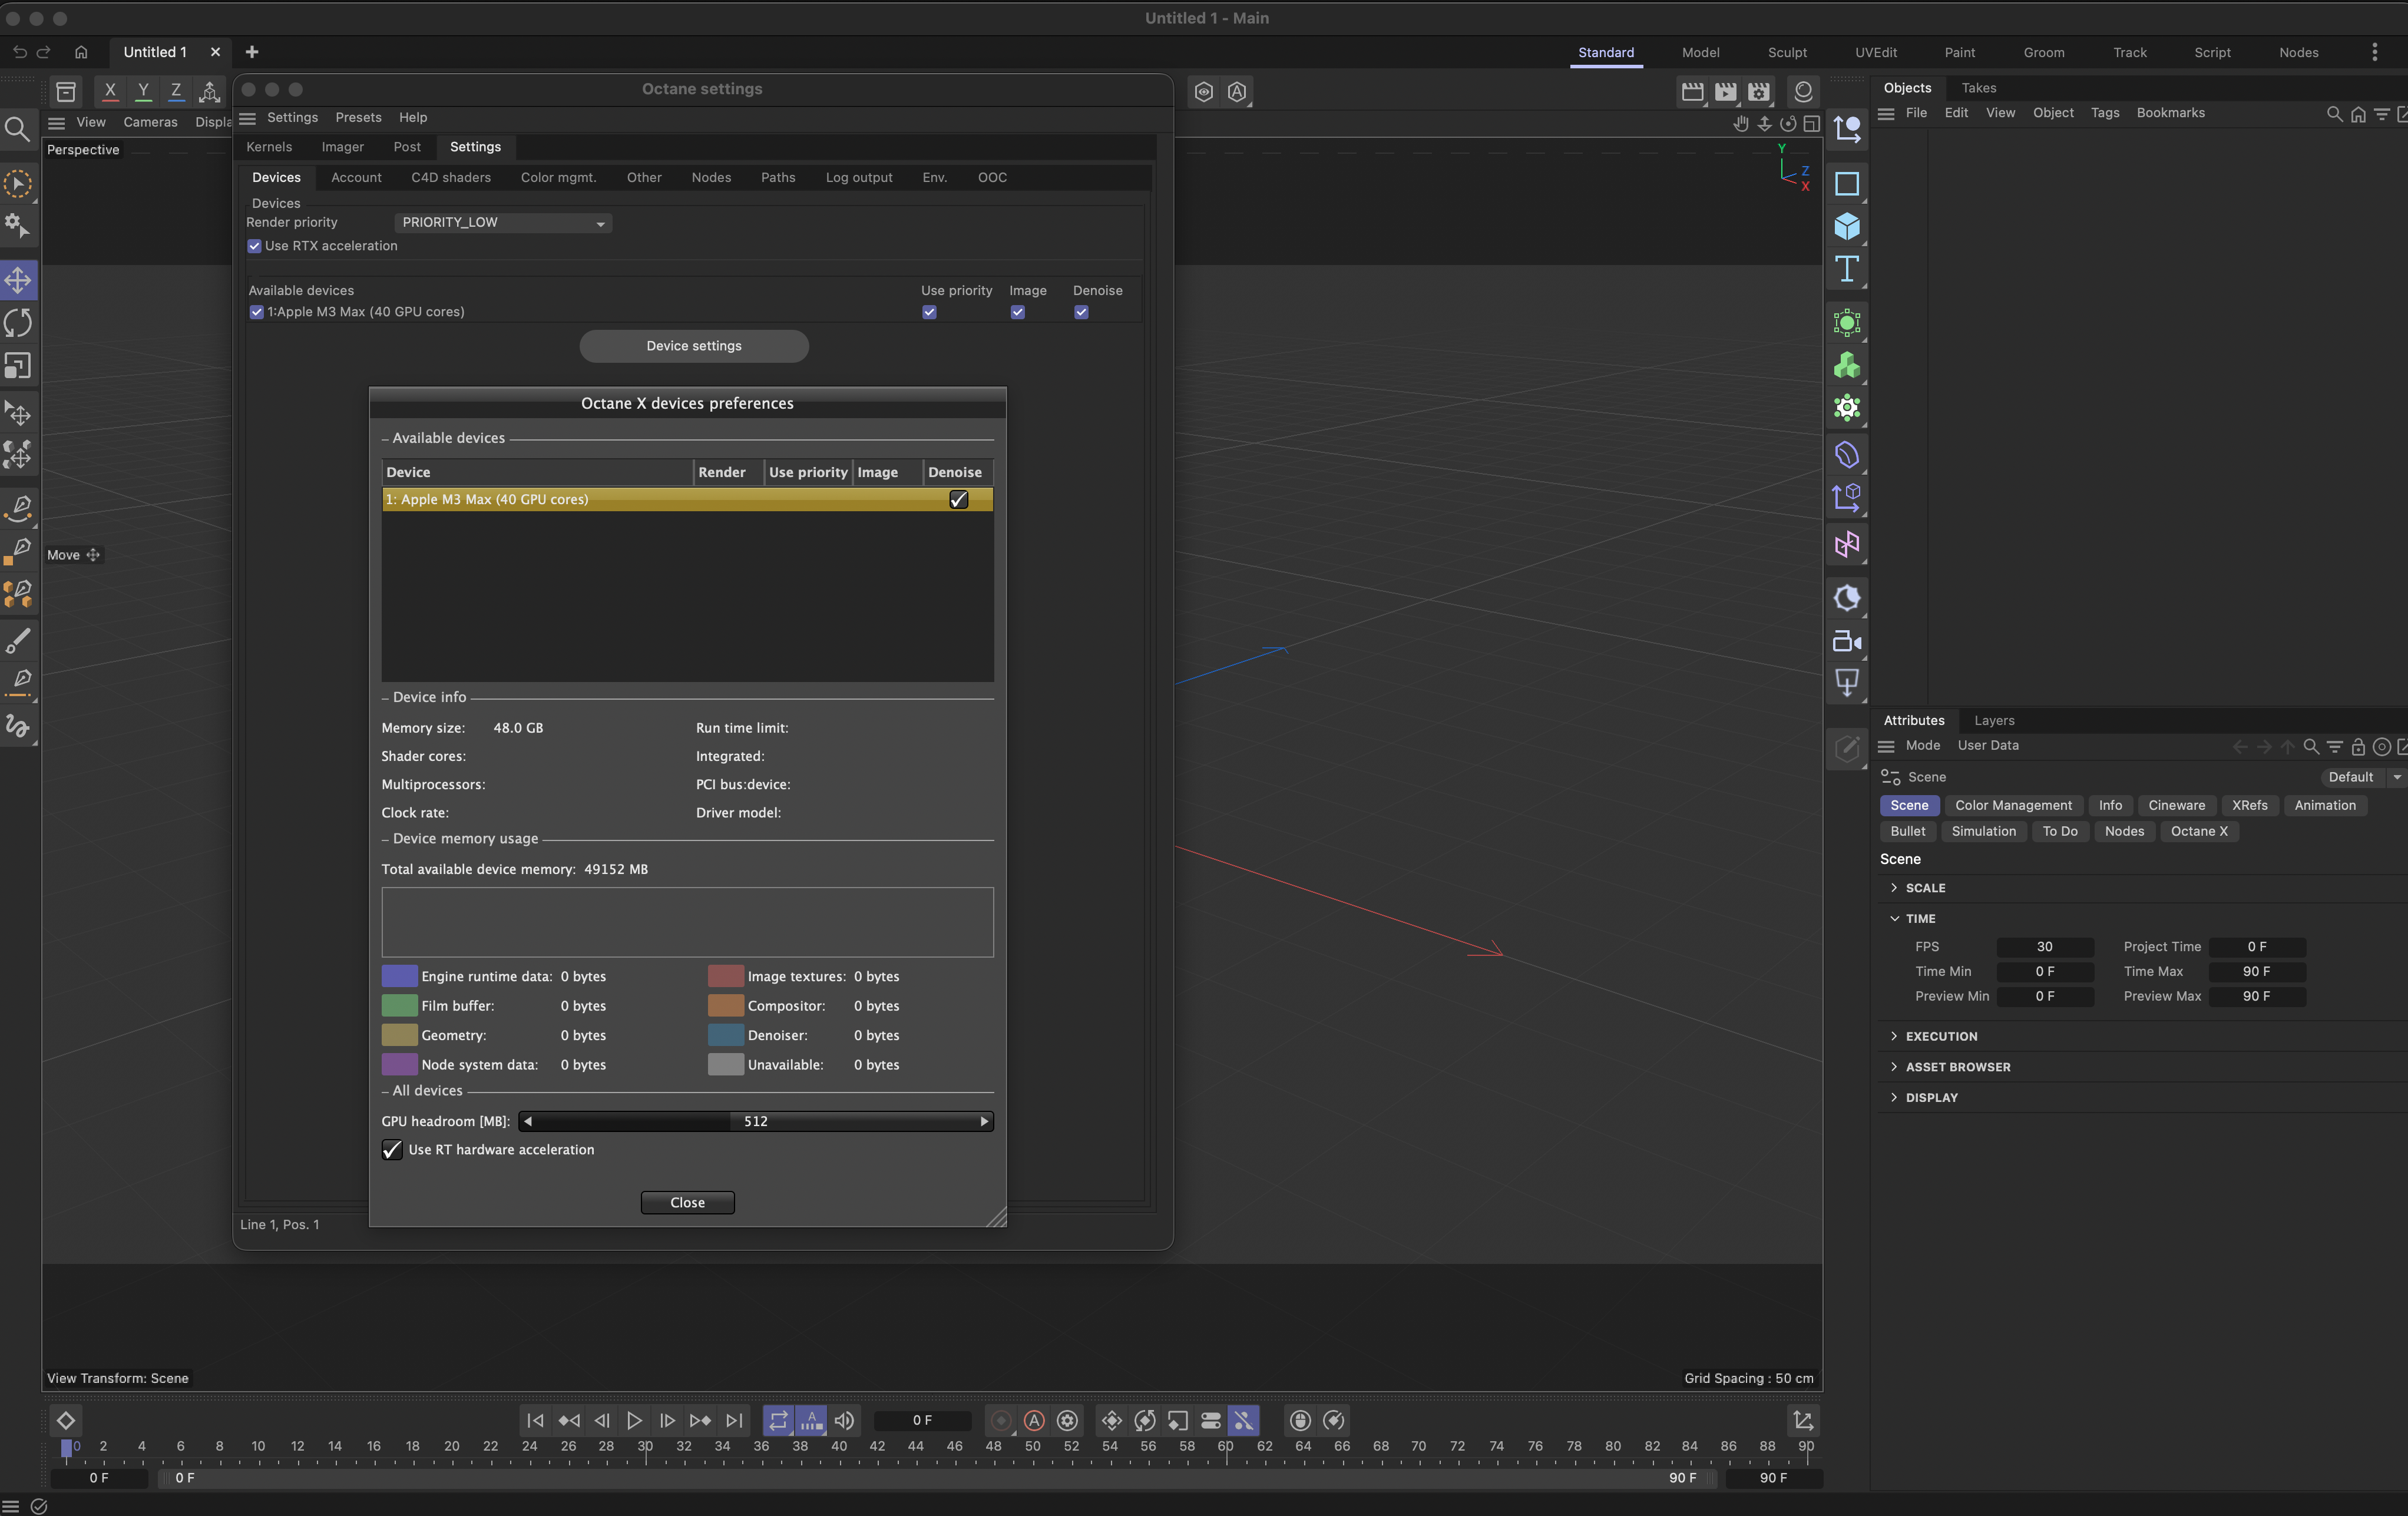Image resolution: width=2408 pixels, height=1516 pixels.
Task: Select the Move tool in left toolbar
Action: click(x=19, y=280)
